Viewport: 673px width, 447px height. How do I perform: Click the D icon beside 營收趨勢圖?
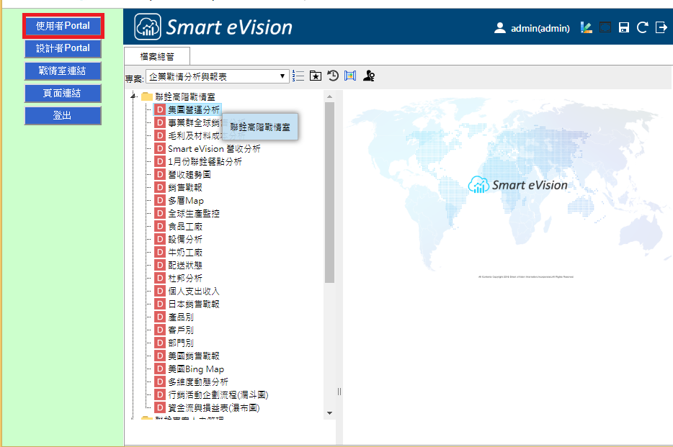160,174
